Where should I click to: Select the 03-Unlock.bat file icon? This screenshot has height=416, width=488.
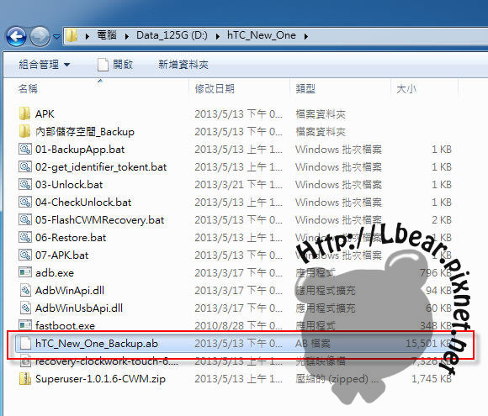[x=25, y=184]
